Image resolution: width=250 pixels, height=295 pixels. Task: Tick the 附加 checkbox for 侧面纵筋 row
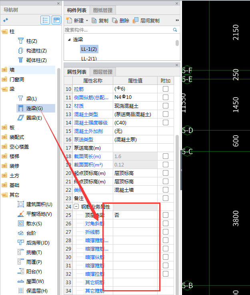coord(166,97)
